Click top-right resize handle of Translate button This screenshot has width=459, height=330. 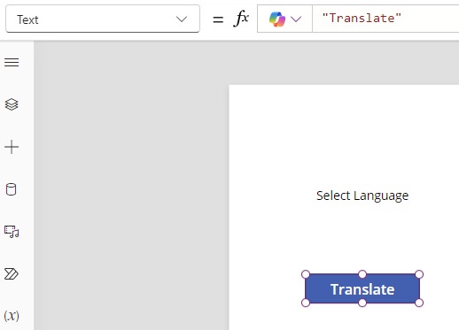click(419, 274)
